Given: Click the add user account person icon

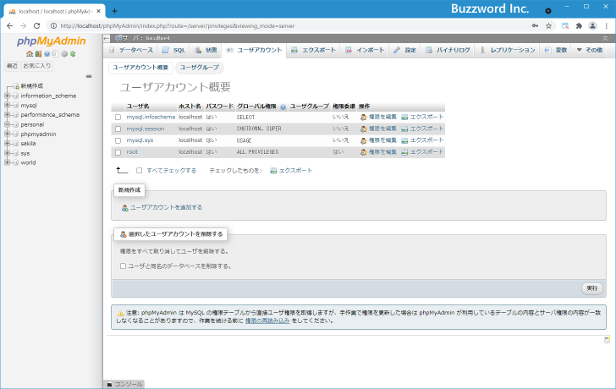Looking at the screenshot, I should [125, 208].
